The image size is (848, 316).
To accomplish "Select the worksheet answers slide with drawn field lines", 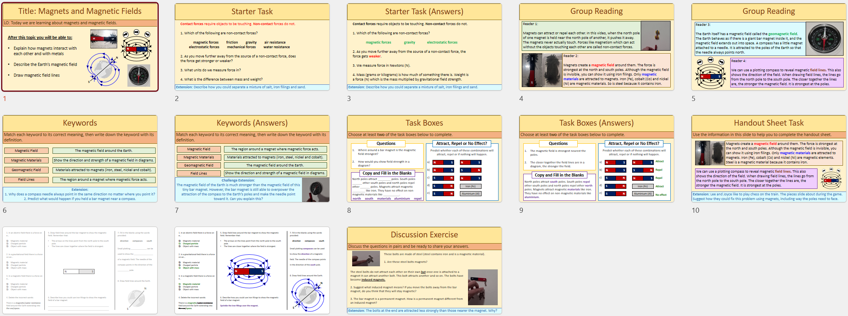I will pyautogui.click(x=252, y=270).
